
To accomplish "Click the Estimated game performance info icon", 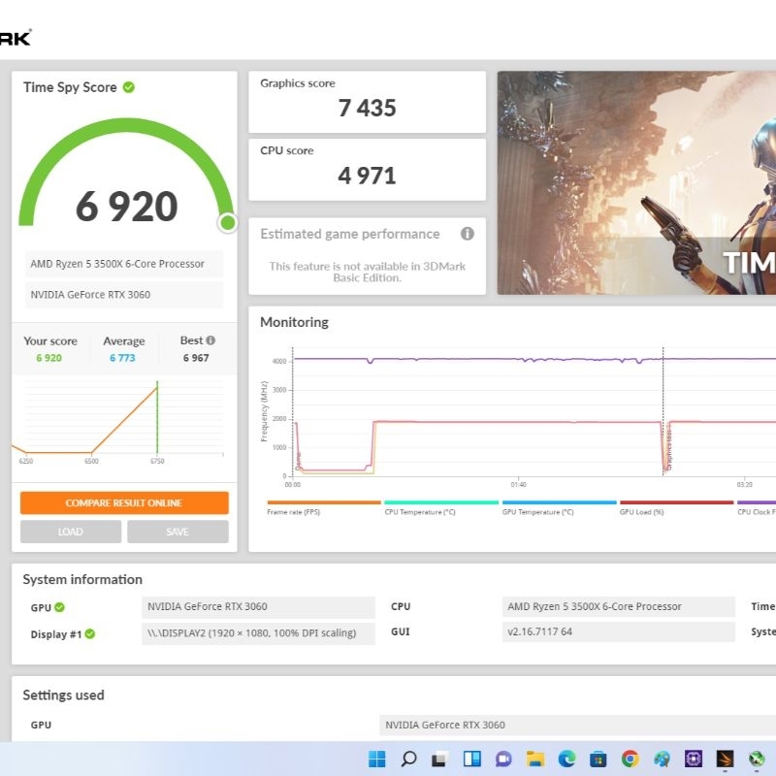I will (x=468, y=234).
